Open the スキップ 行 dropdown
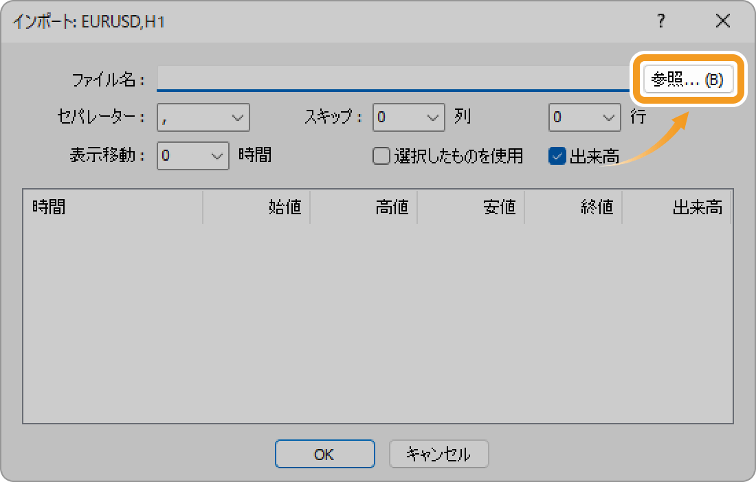This screenshot has height=482, width=756. click(x=584, y=117)
